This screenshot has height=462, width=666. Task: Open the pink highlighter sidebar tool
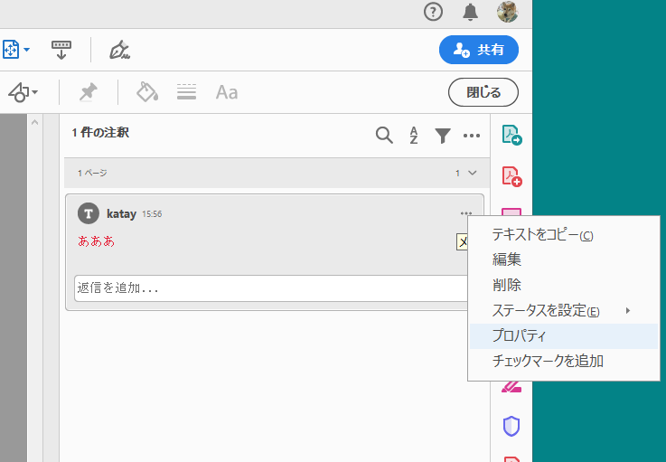(x=511, y=387)
